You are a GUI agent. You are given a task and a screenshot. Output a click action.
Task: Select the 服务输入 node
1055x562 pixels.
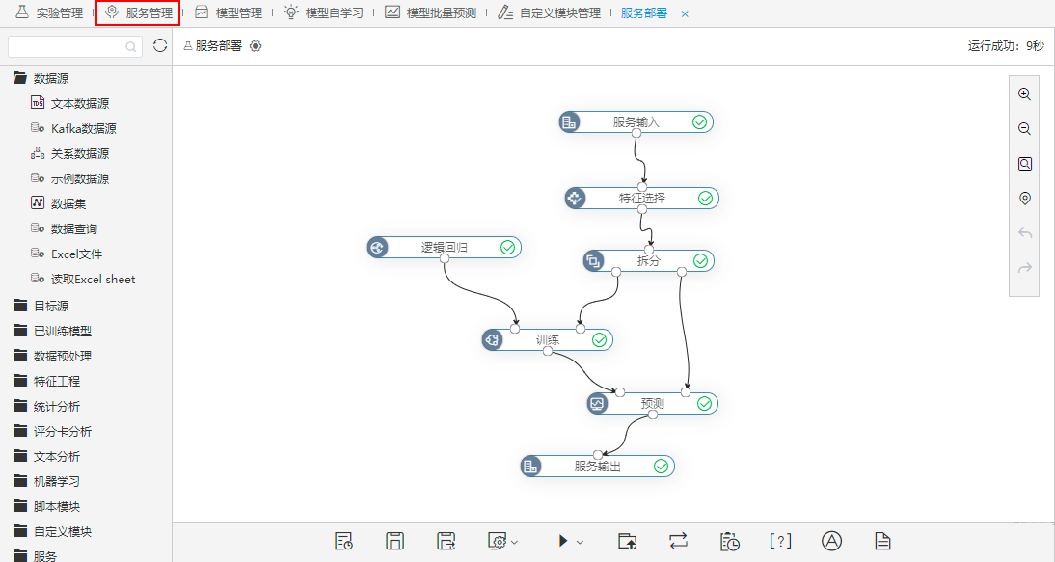tap(636, 121)
